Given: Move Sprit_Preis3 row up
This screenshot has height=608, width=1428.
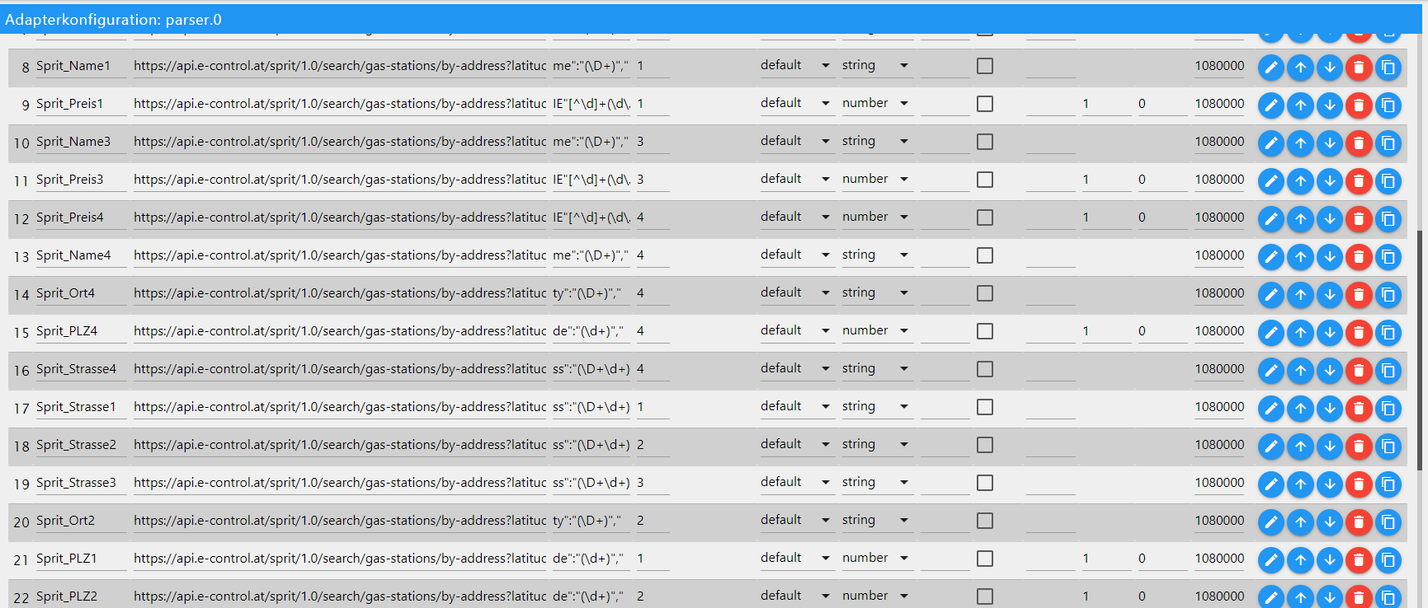Looking at the screenshot, I should pos(1300,180).
